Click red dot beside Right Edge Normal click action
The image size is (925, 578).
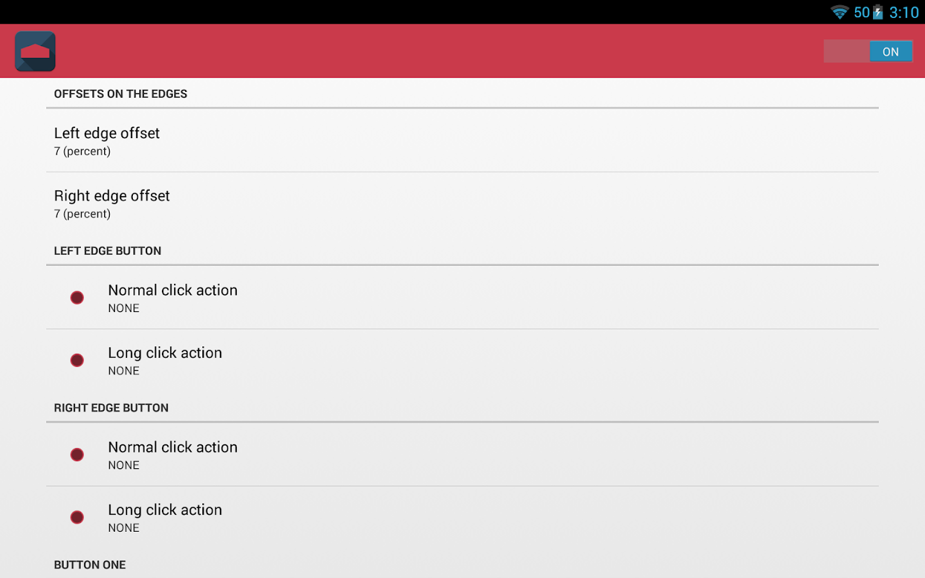(x=77, y=455)
